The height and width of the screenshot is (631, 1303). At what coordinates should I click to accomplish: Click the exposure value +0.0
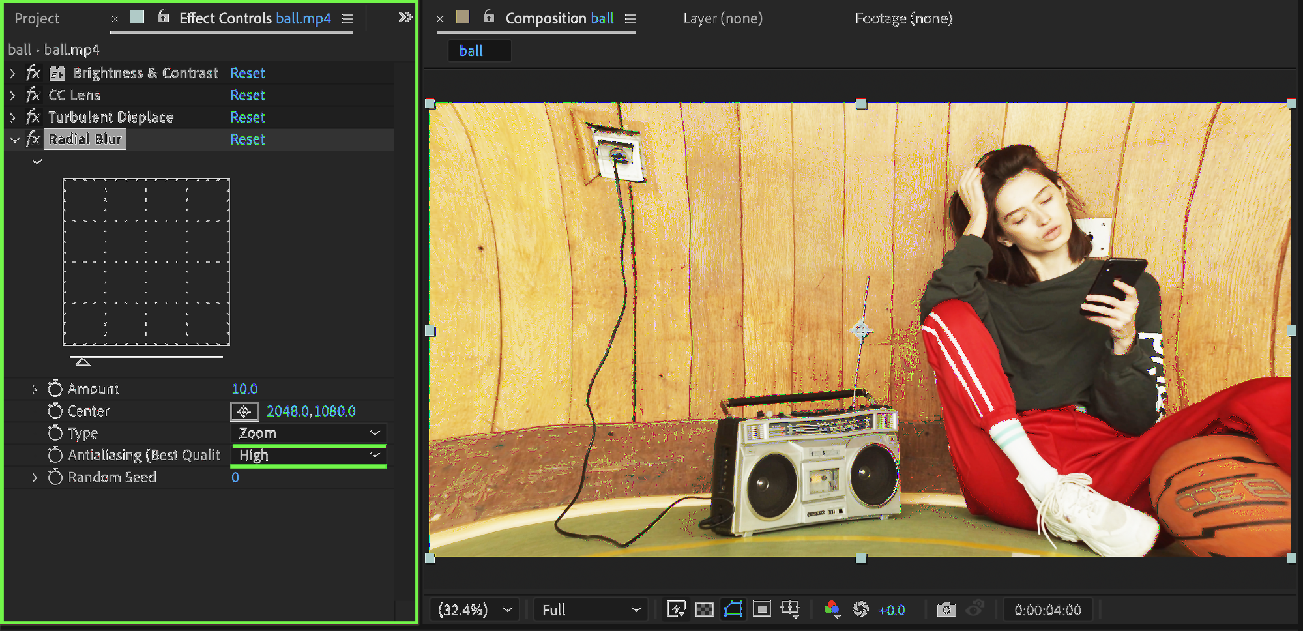click(892, 610)
